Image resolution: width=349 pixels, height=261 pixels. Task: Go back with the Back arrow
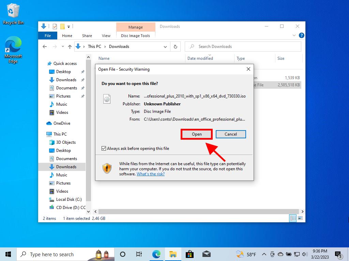coord(45,47)
